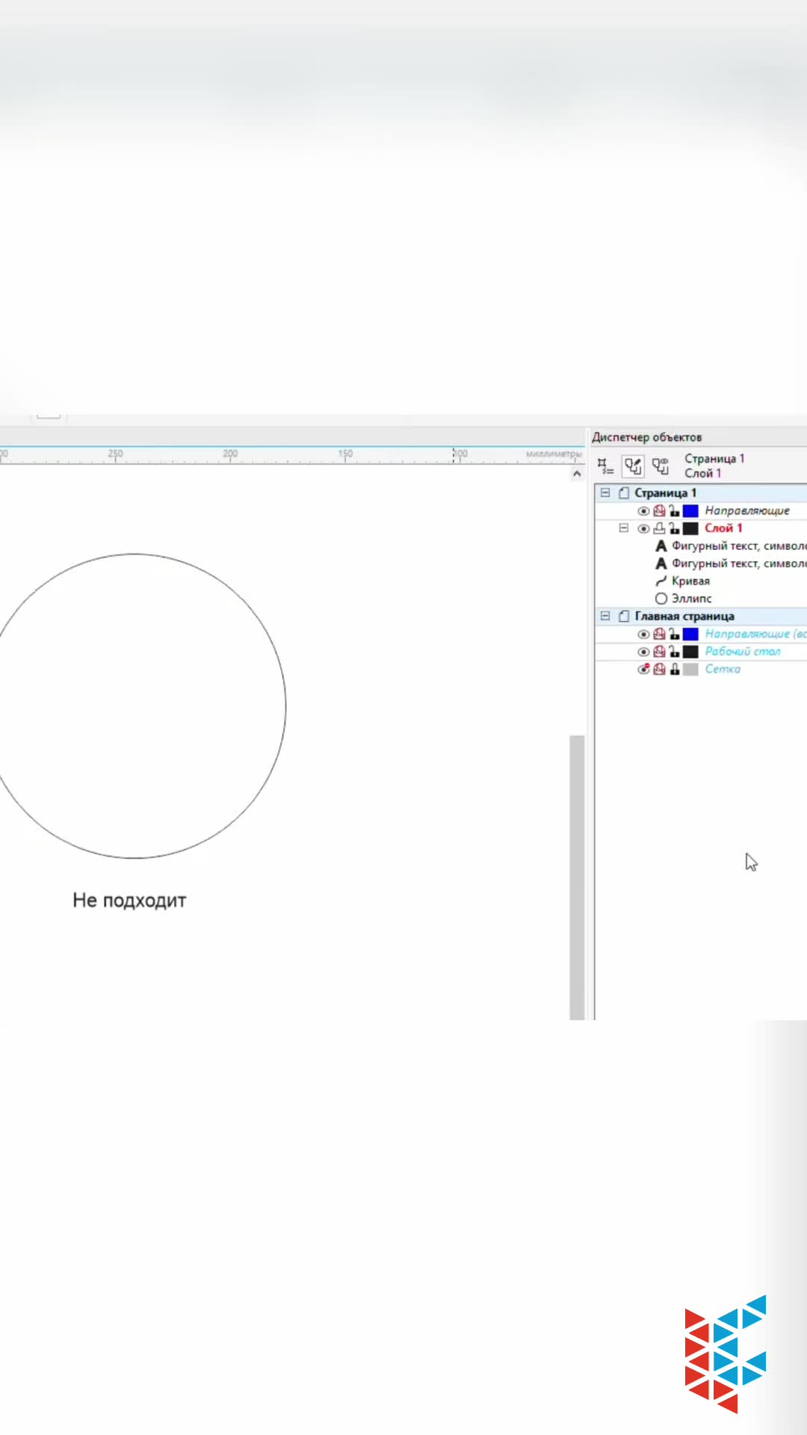Collapse the Слой 1 layer node
The width and height of the screenshot is (807, 1435).
point(623,528)
